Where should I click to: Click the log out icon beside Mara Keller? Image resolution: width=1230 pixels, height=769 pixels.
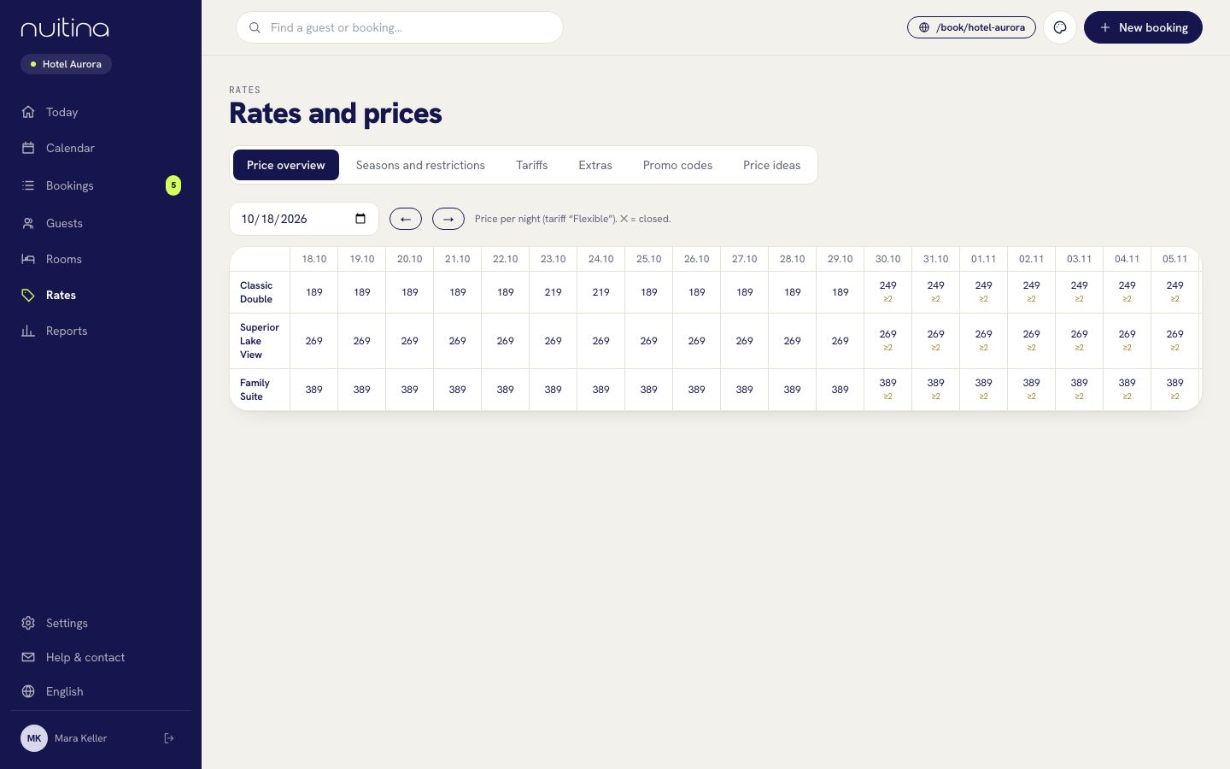[169, 738]
